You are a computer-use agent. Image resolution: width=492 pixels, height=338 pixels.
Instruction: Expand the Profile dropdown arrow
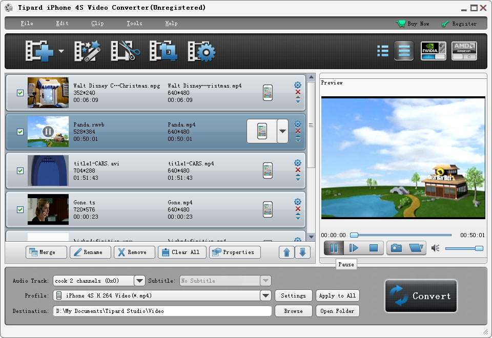(x=265, y=295)
